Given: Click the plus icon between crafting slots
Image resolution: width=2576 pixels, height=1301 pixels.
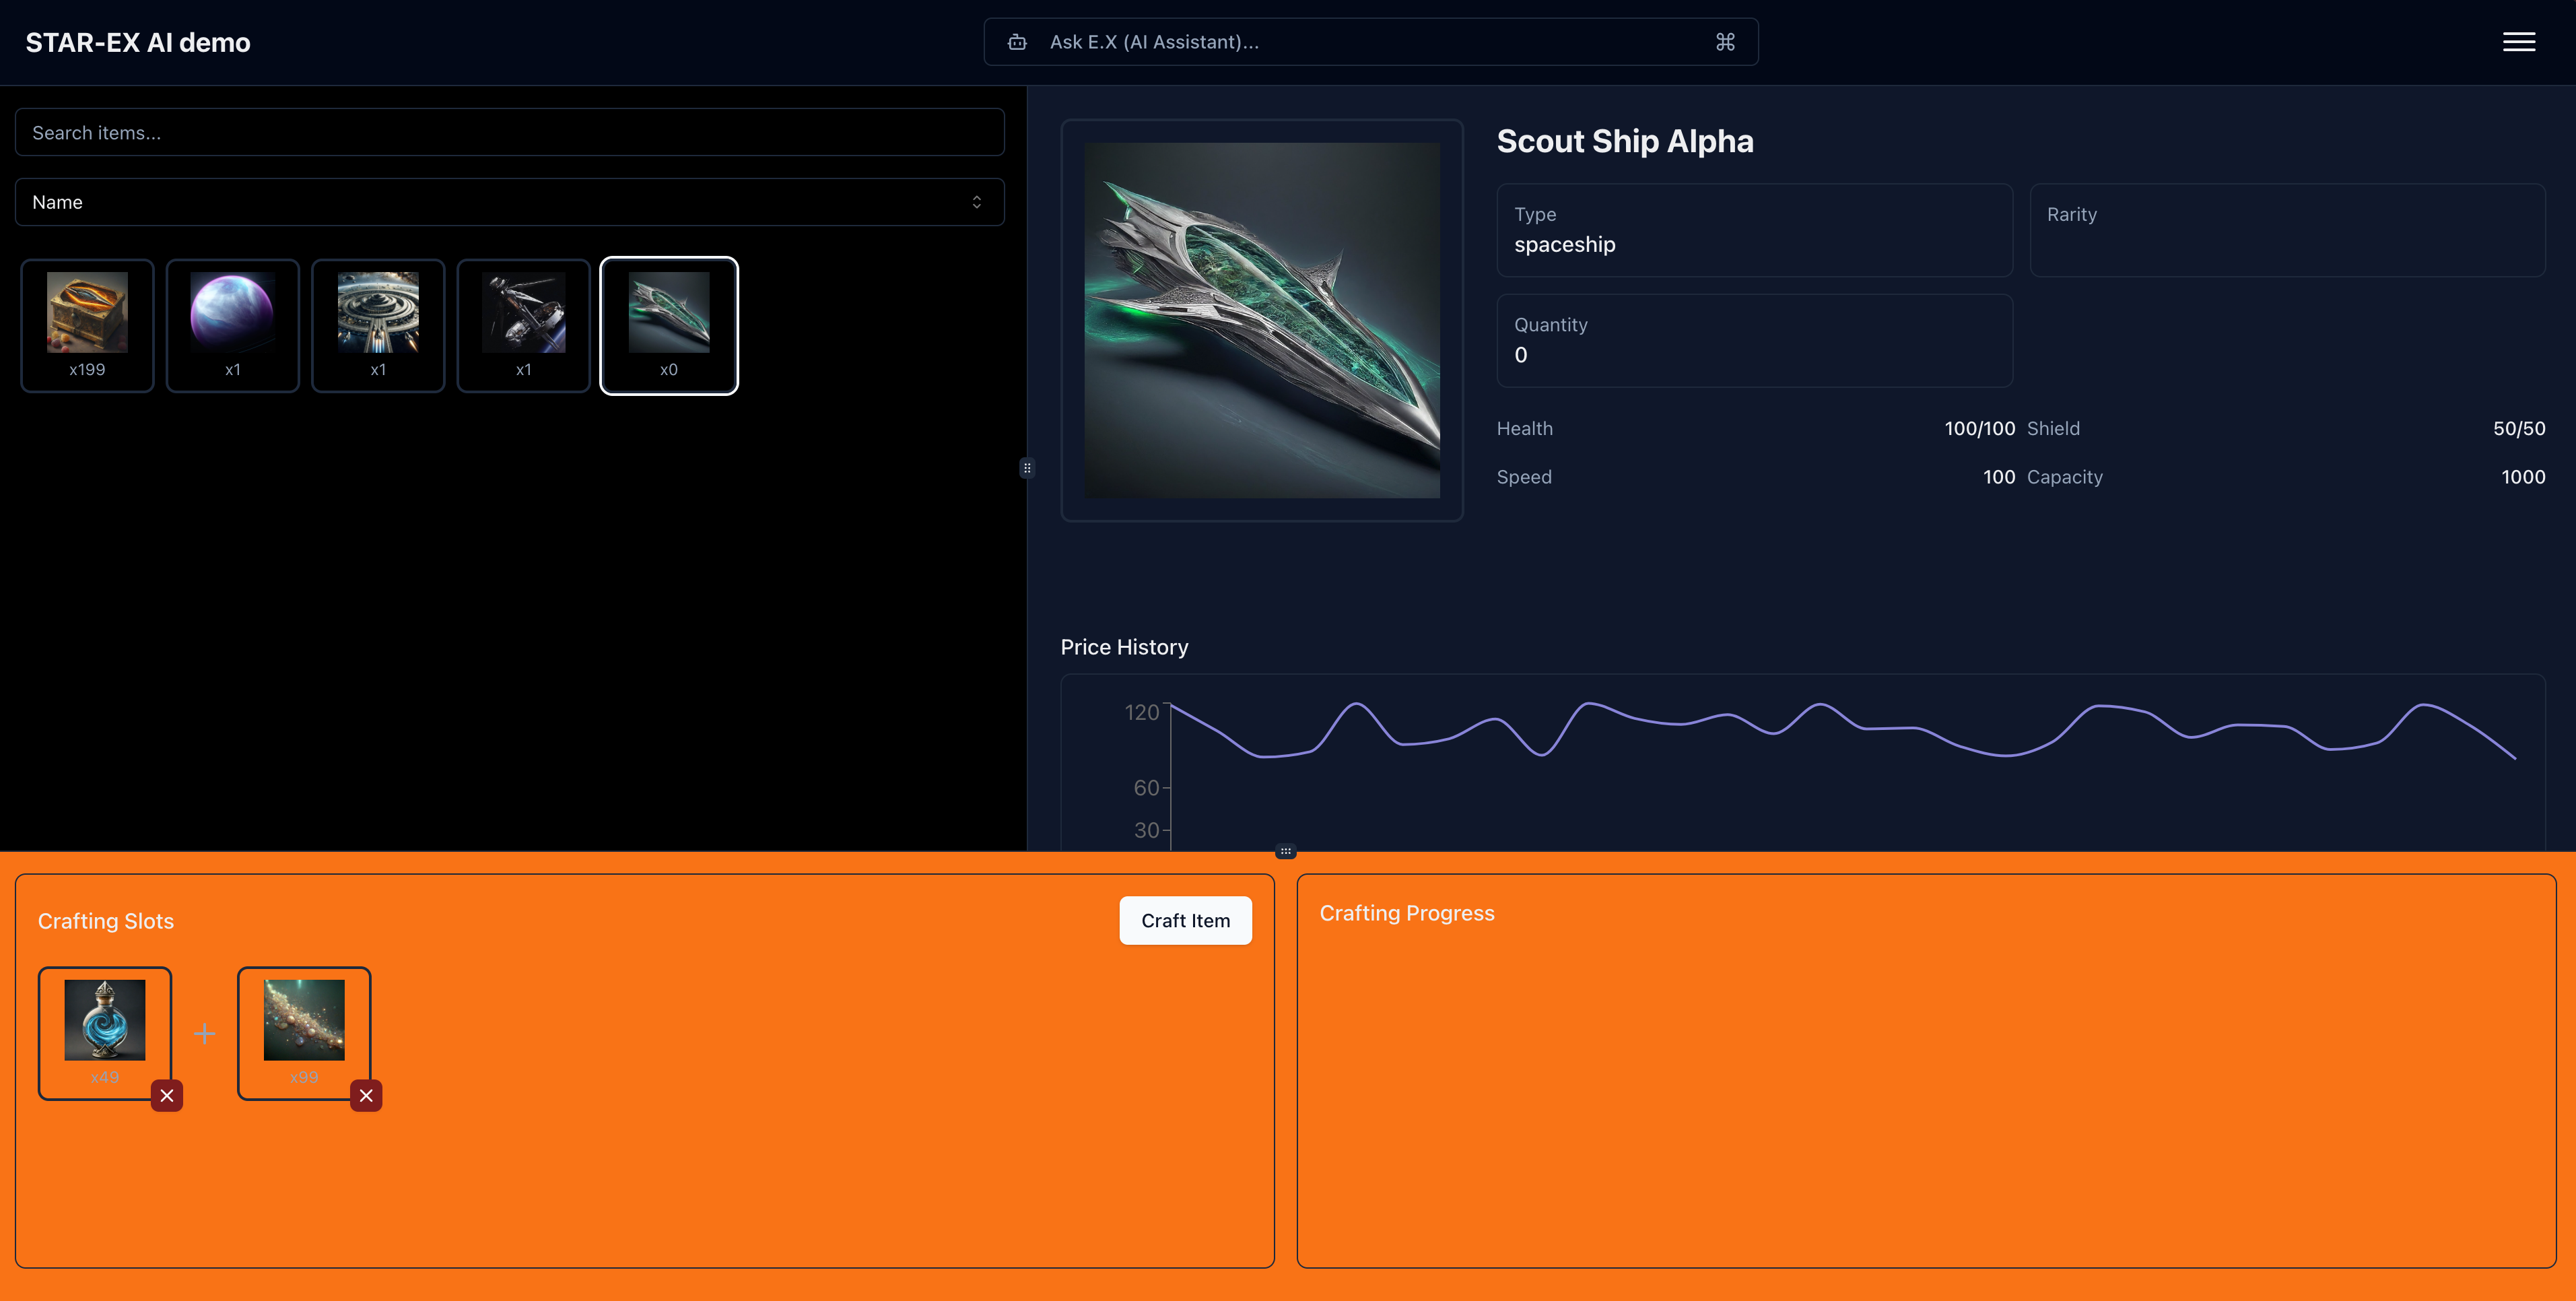Looking at the screenshot, I should [204, 1033].
